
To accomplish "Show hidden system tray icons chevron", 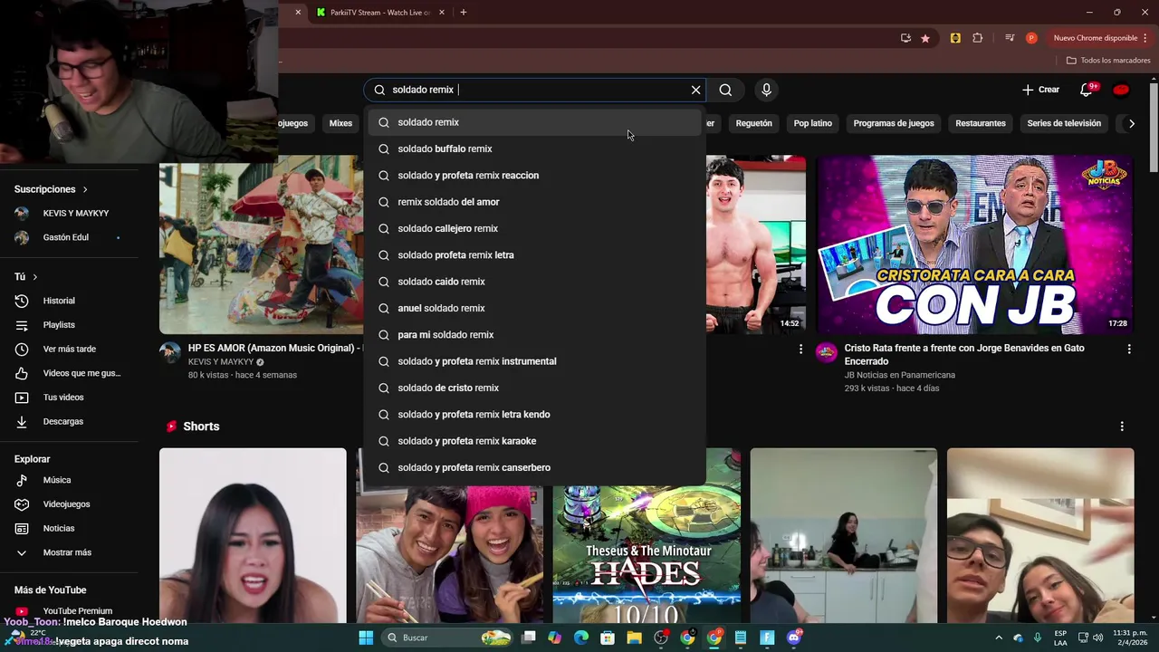I will tap(999, 638).
